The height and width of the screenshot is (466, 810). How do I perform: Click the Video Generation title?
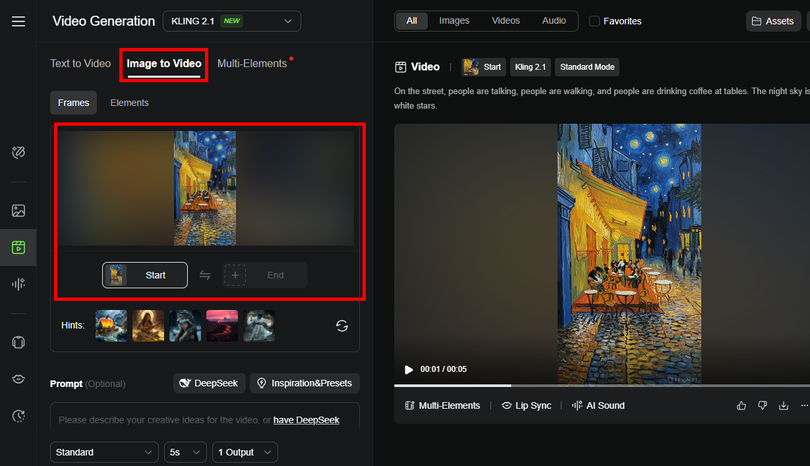103,21
